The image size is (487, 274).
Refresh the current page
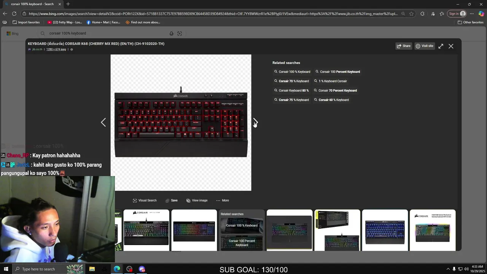point(14,14)
